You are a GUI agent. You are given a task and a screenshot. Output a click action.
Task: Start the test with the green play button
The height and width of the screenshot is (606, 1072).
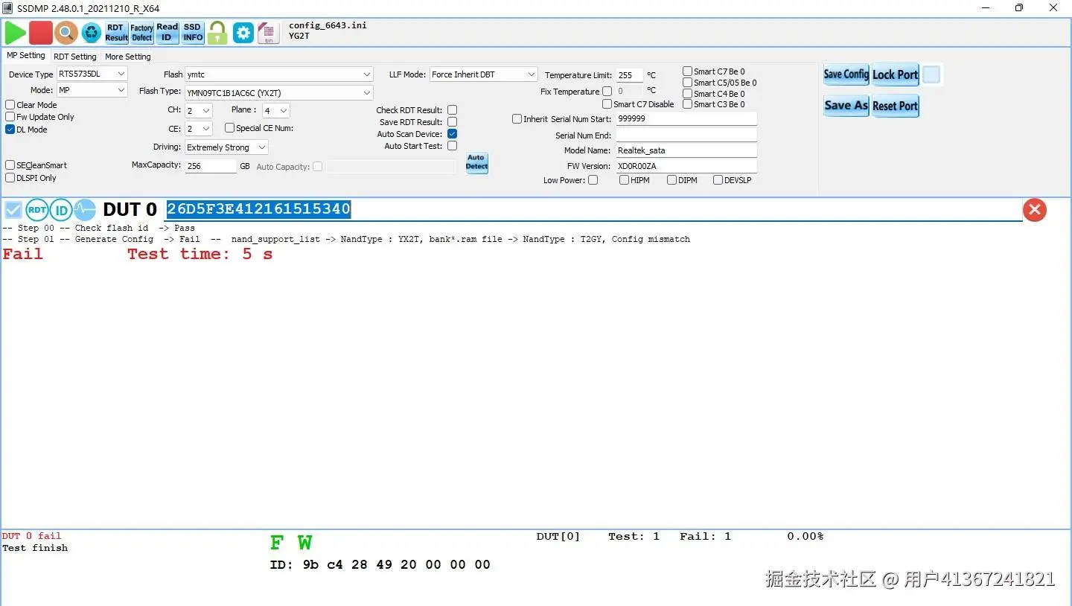15,32
